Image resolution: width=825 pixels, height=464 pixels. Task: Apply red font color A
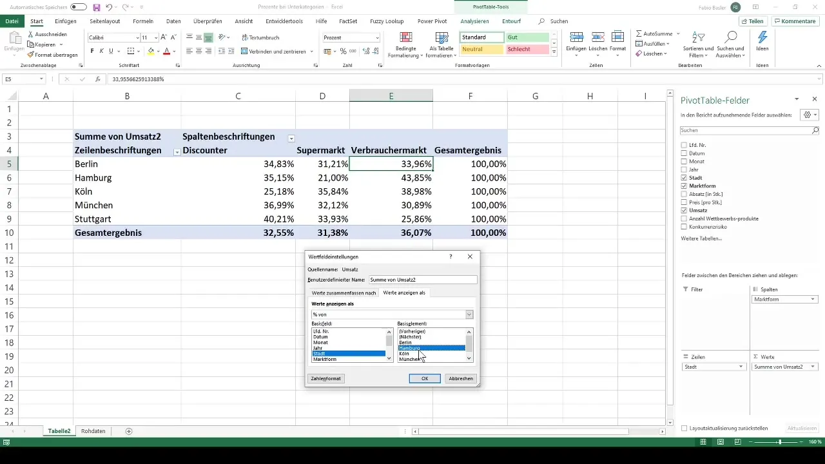click(x=166, y=51)
